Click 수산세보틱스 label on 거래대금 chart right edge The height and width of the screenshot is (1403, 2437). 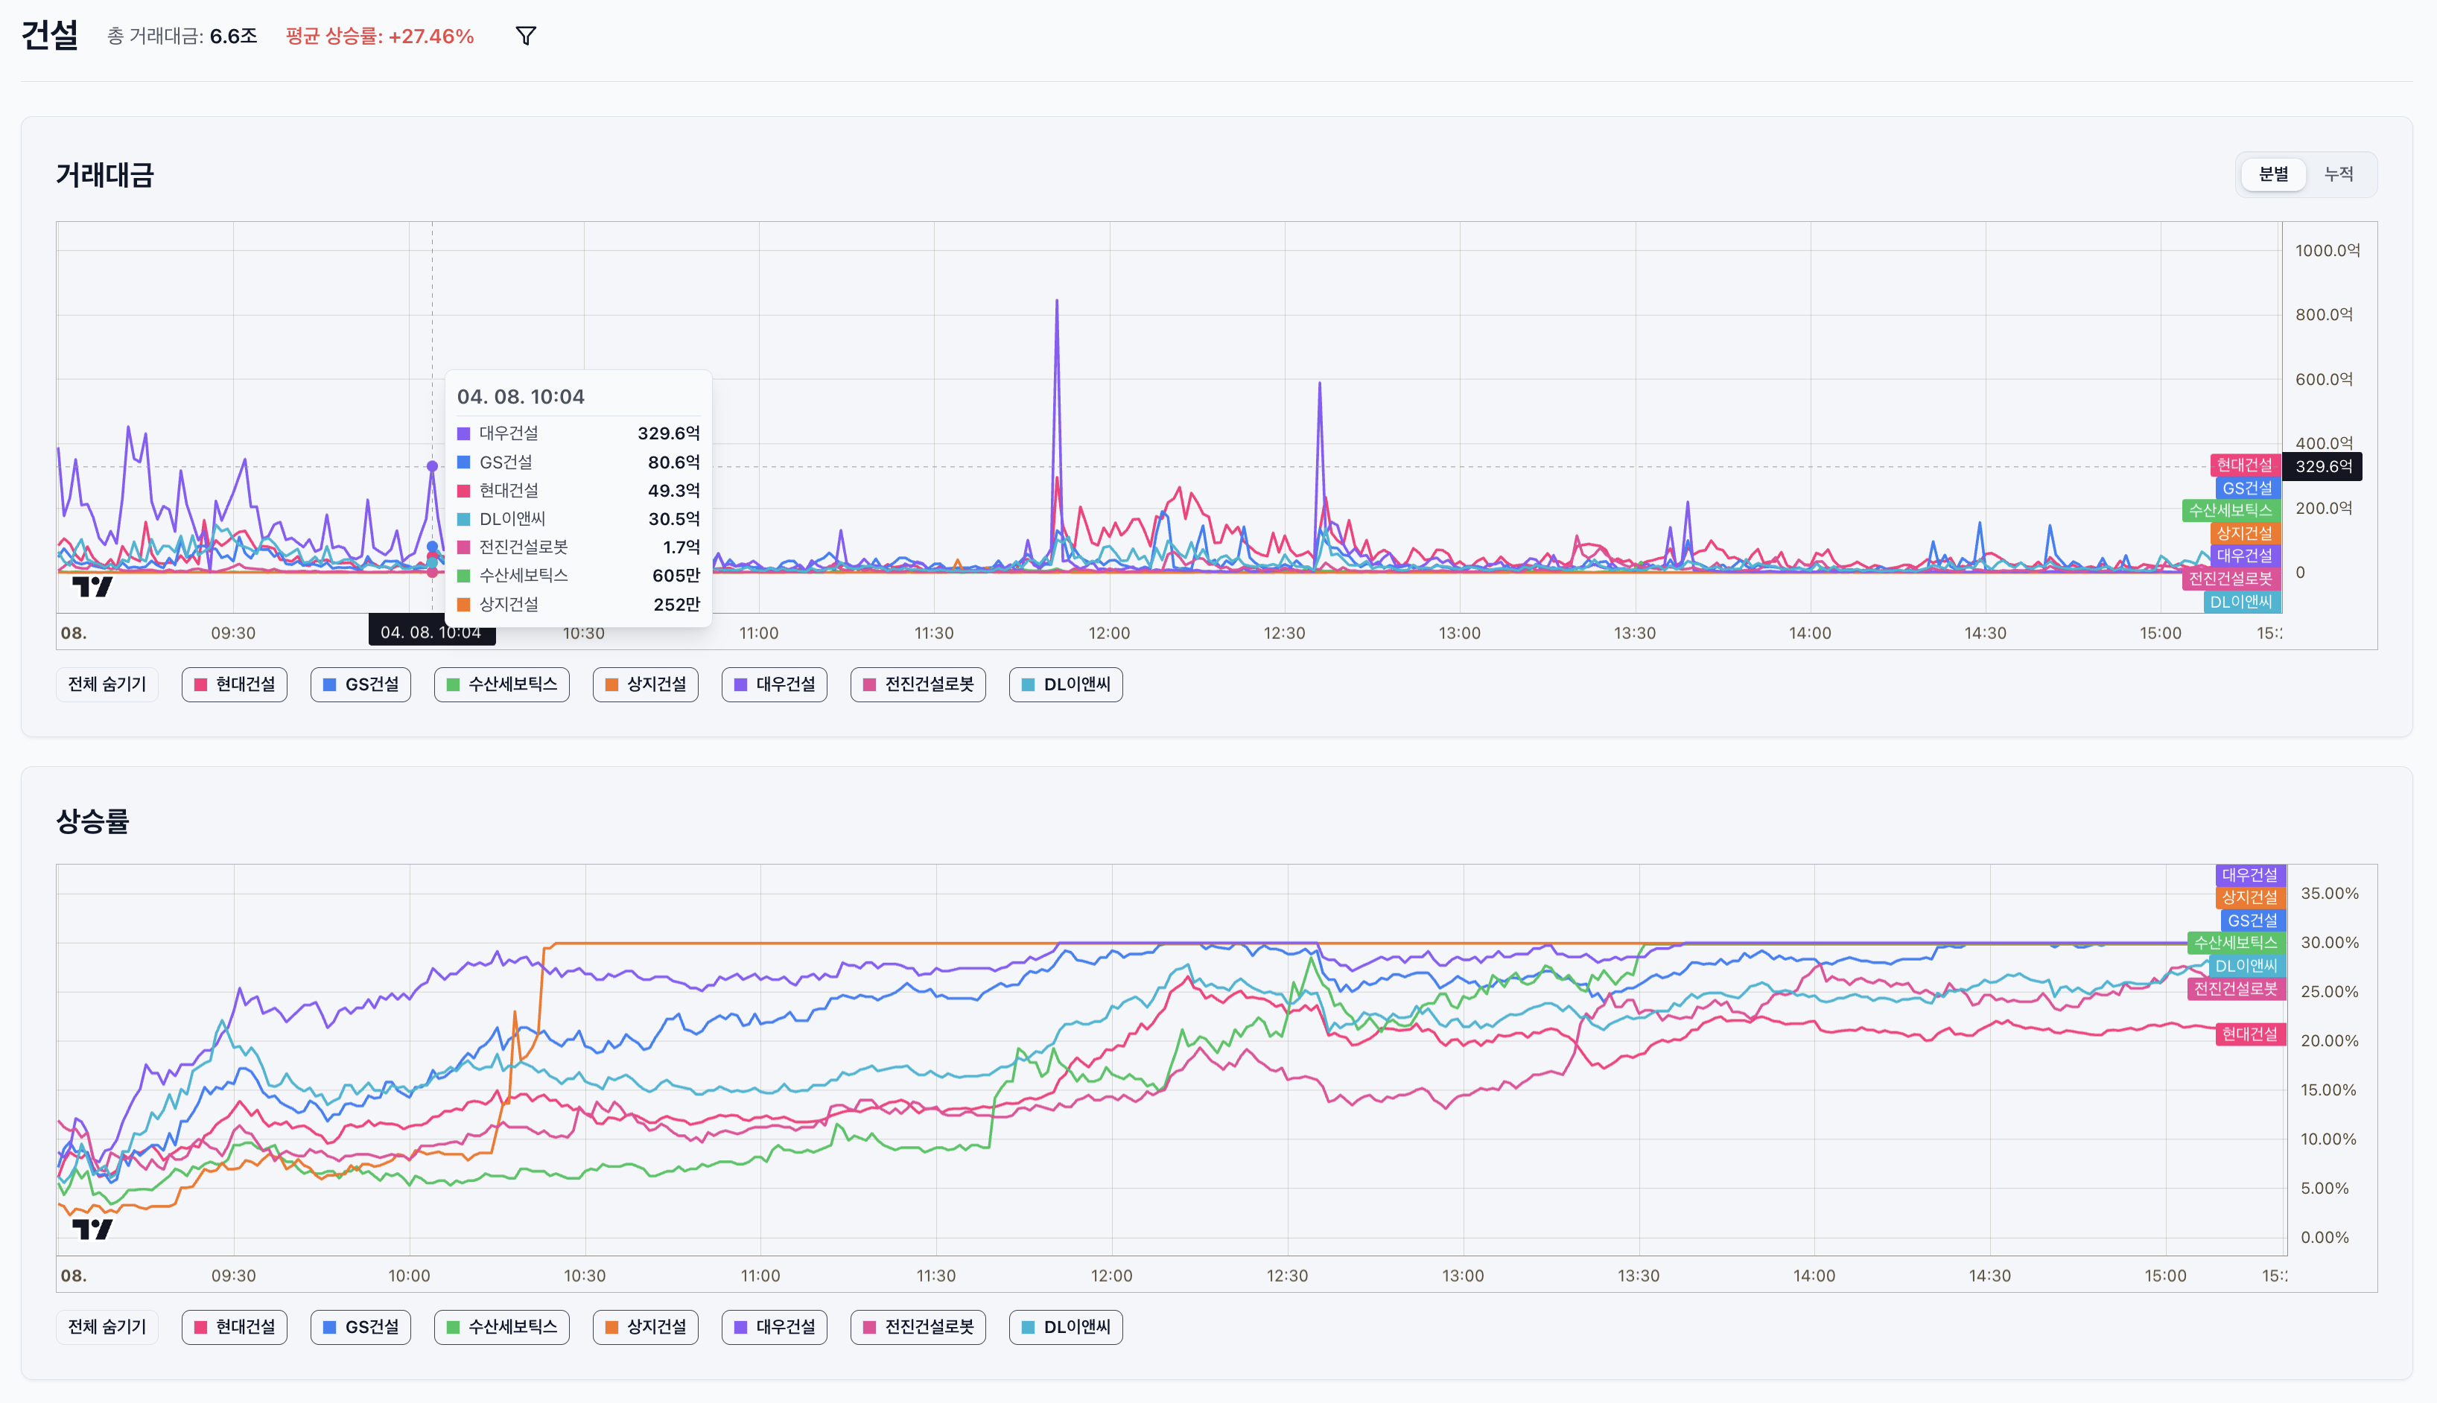click(x=2231, y=511)
